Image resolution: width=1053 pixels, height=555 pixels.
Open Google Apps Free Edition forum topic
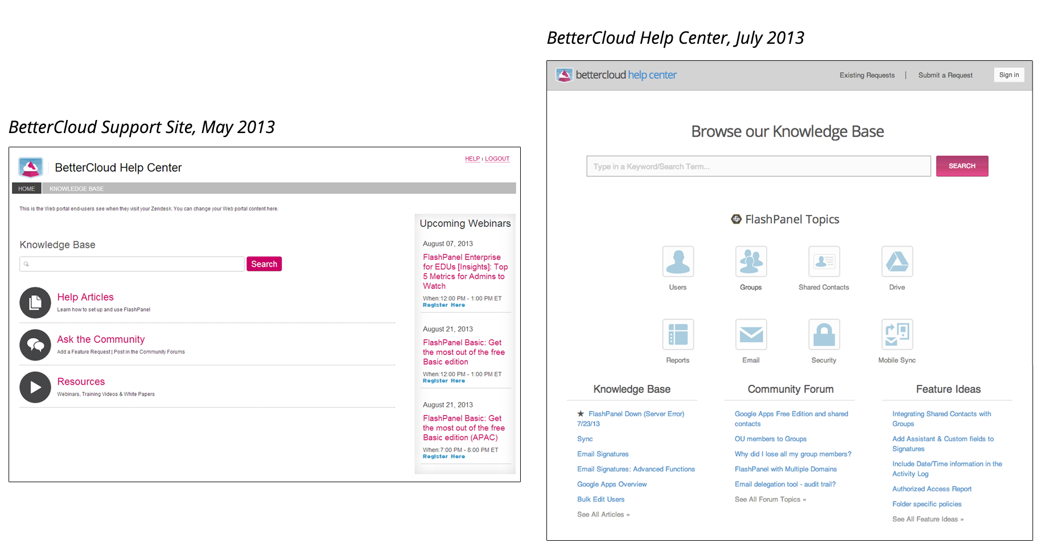[791, 419]
